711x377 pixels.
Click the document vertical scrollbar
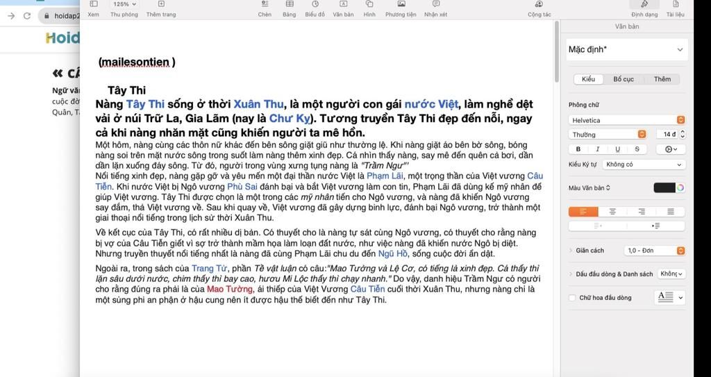tap(557, 51)
